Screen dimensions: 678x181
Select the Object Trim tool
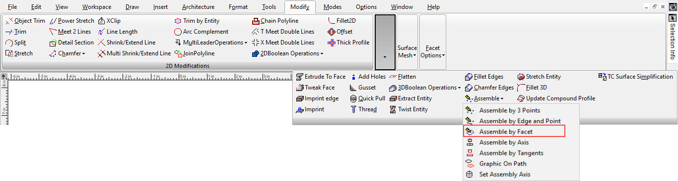coord(25,21)
